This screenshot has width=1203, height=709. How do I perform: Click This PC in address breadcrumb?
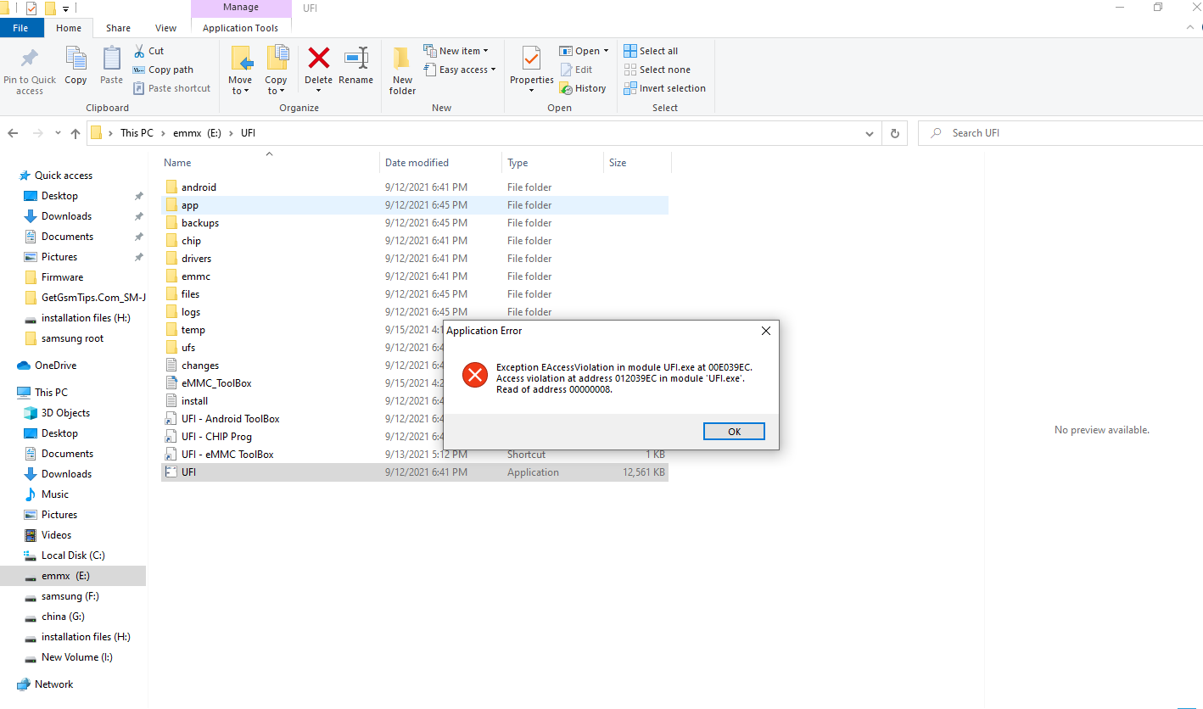(137, 133)
